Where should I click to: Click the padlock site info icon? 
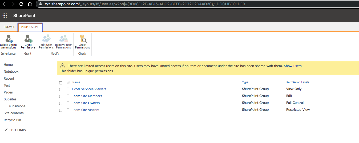pyautogui.click(x=41, y=4)
